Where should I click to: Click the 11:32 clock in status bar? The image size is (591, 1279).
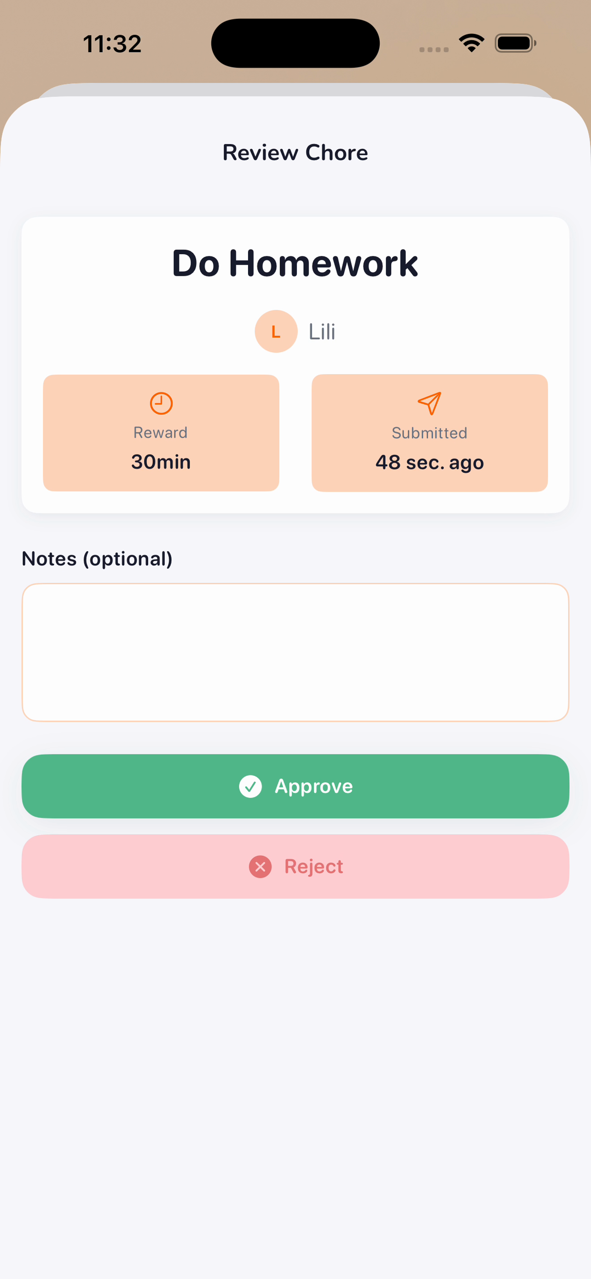(x=112, y=44)
